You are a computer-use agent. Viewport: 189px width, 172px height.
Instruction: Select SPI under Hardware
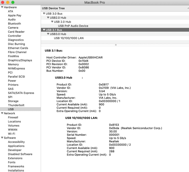[x=10, y=97]
